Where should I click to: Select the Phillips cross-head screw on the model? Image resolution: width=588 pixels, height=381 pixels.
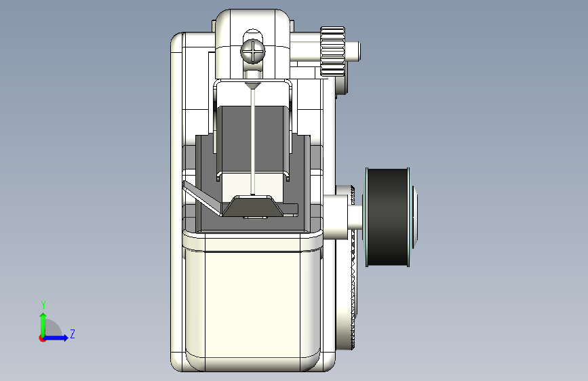pyautogui.click(x=253, y=52)
